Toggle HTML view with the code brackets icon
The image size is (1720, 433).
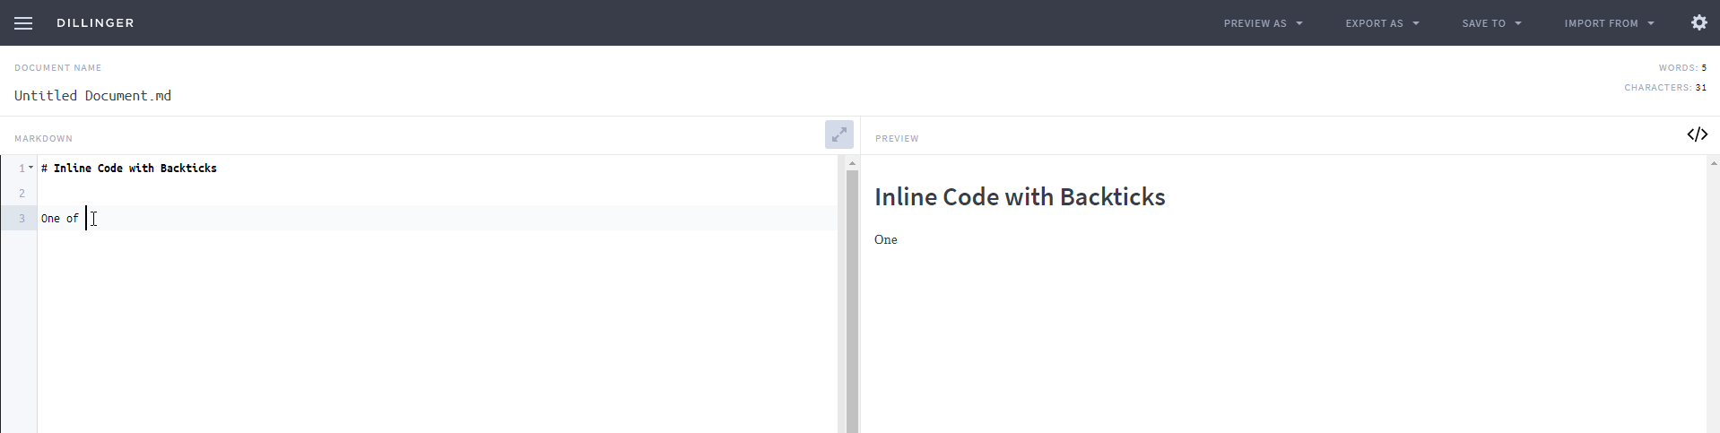click(1697, 134)
